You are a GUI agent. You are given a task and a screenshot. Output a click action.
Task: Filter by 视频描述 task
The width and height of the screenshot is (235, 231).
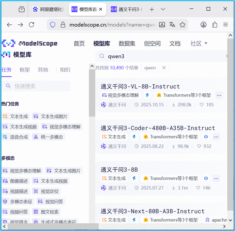(16, 191)
